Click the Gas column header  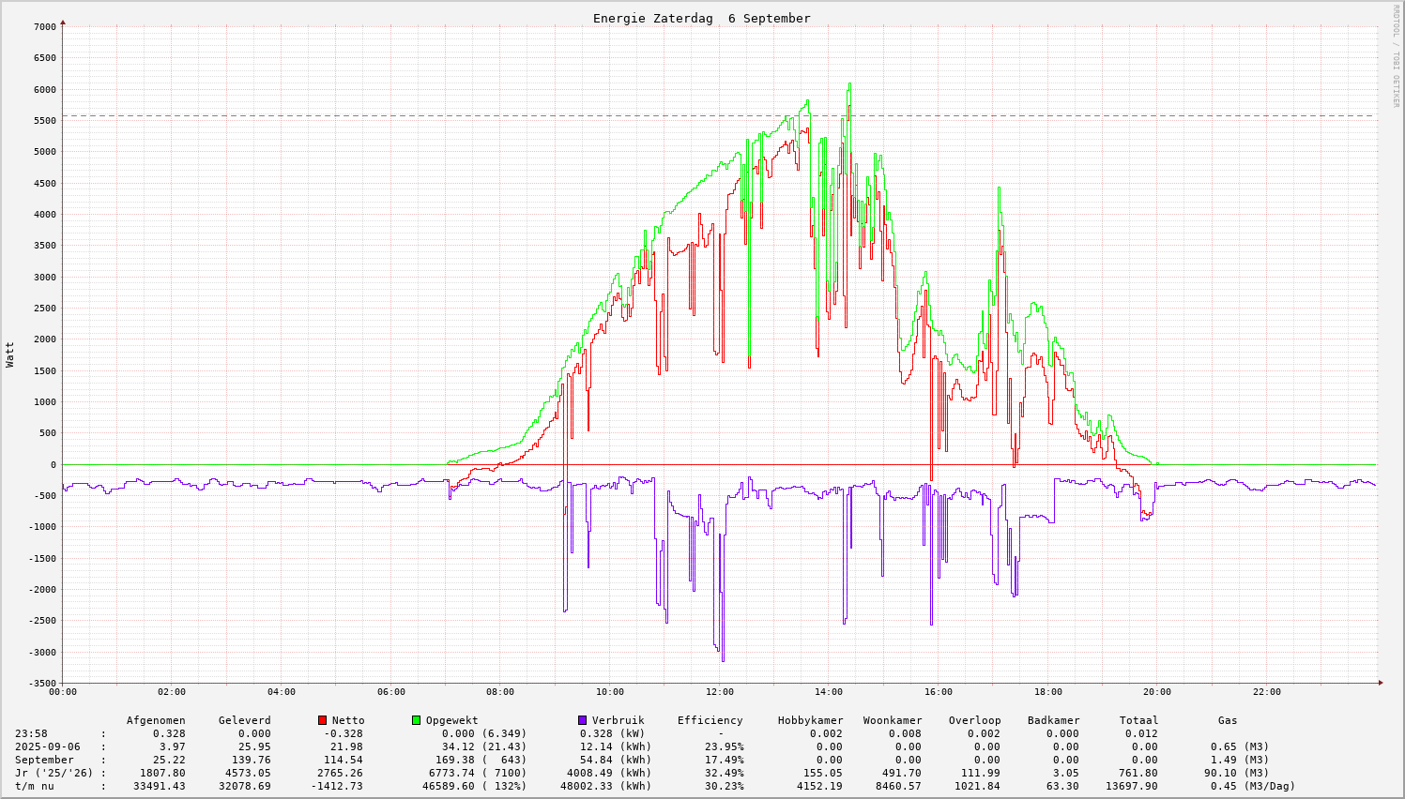click(1227, 720)
